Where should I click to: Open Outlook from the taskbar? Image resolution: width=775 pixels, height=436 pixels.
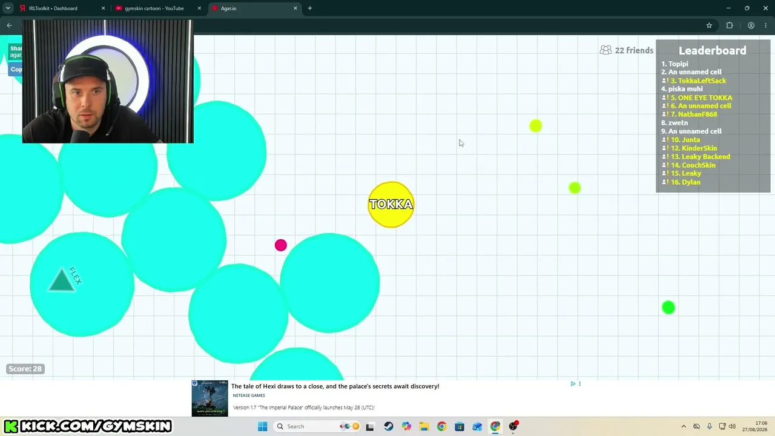coord(477,426)
